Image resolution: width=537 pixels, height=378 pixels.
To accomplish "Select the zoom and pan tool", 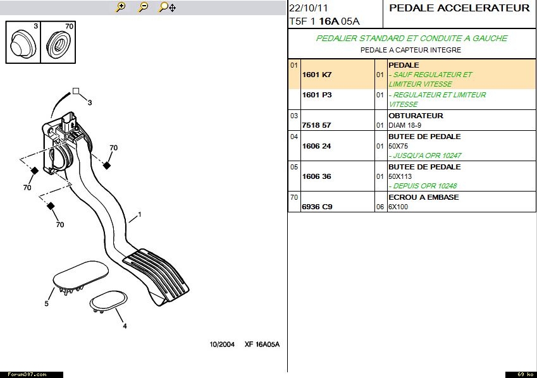I will coord(167,7).
